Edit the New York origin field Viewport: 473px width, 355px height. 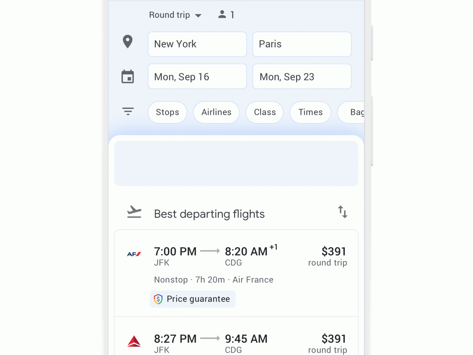(x=197, y=44)
